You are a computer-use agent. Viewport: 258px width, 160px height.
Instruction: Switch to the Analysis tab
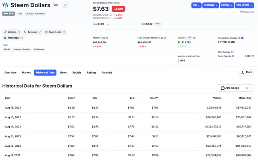point(107,72)
